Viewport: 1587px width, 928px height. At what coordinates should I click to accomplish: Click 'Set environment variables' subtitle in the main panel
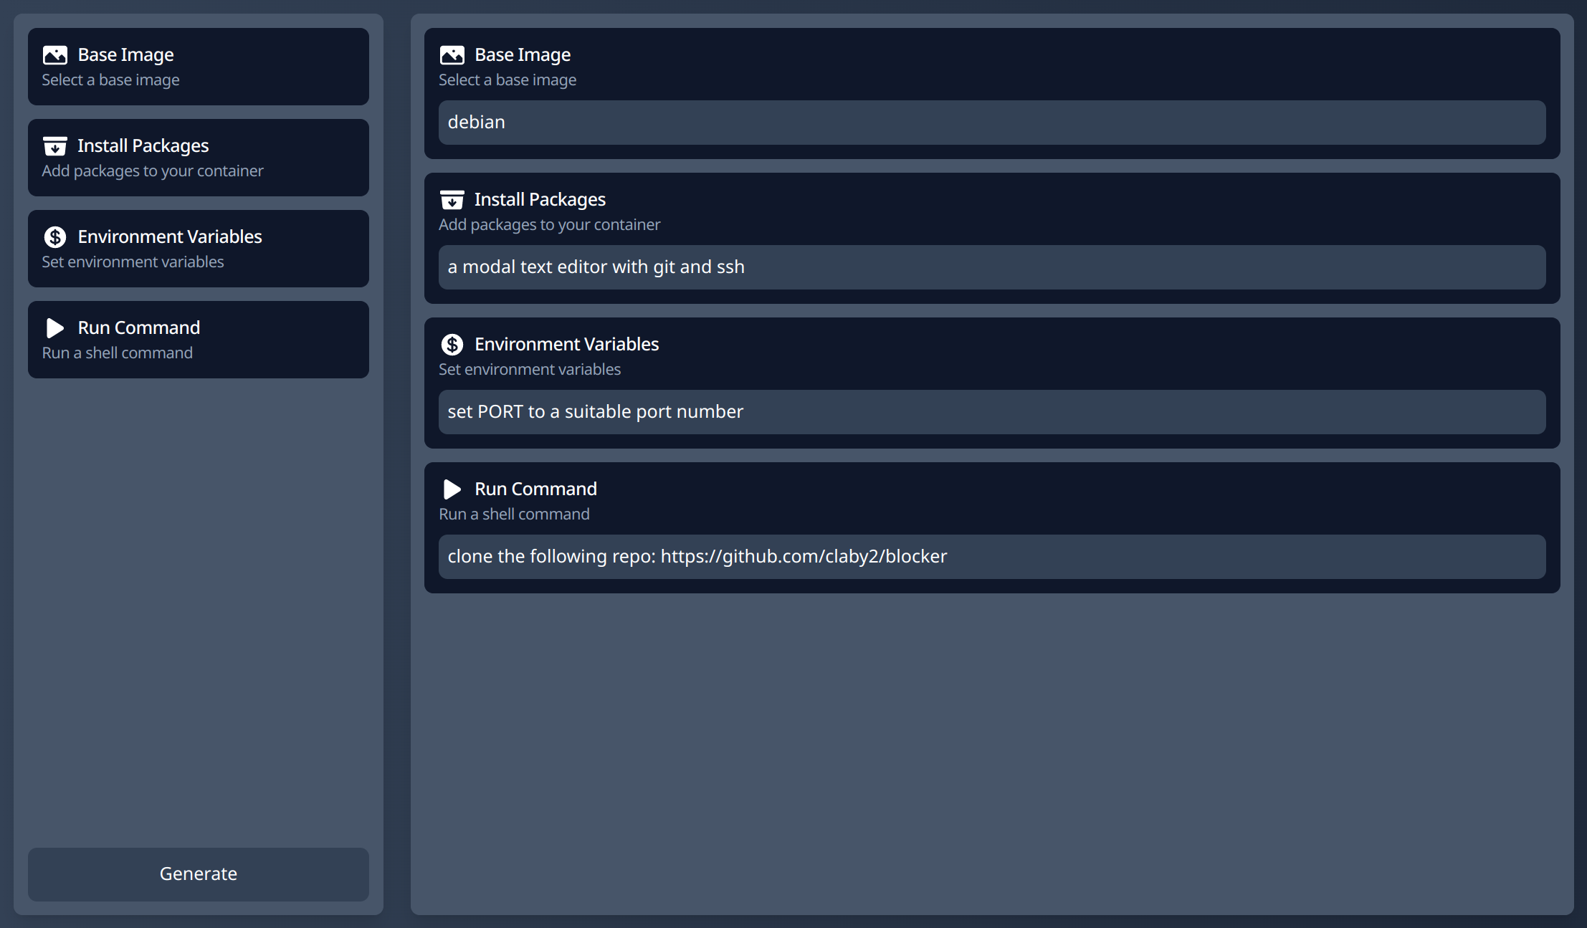click(530, 370)
